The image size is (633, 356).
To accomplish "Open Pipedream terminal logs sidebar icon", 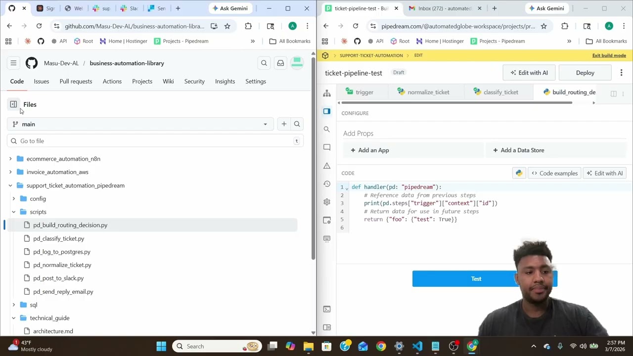I will click(x=327, y=309).
